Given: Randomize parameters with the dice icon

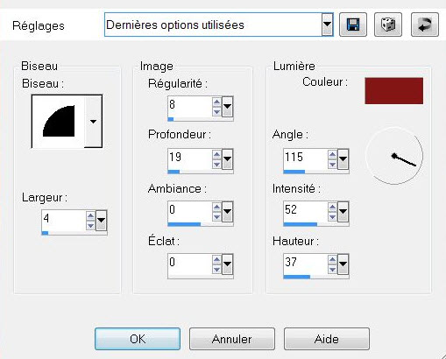Looking at the screenshot, I should click(388, 25).
